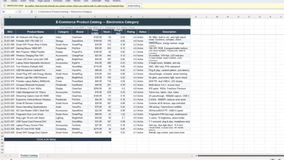This screenshot has height=160, width=284.
Task: Click the Insert Function fx icon
Action: pyautogui.click(x=32, y=12)
